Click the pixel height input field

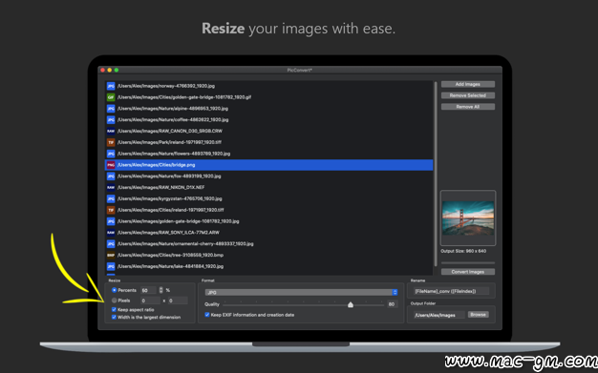178,300
